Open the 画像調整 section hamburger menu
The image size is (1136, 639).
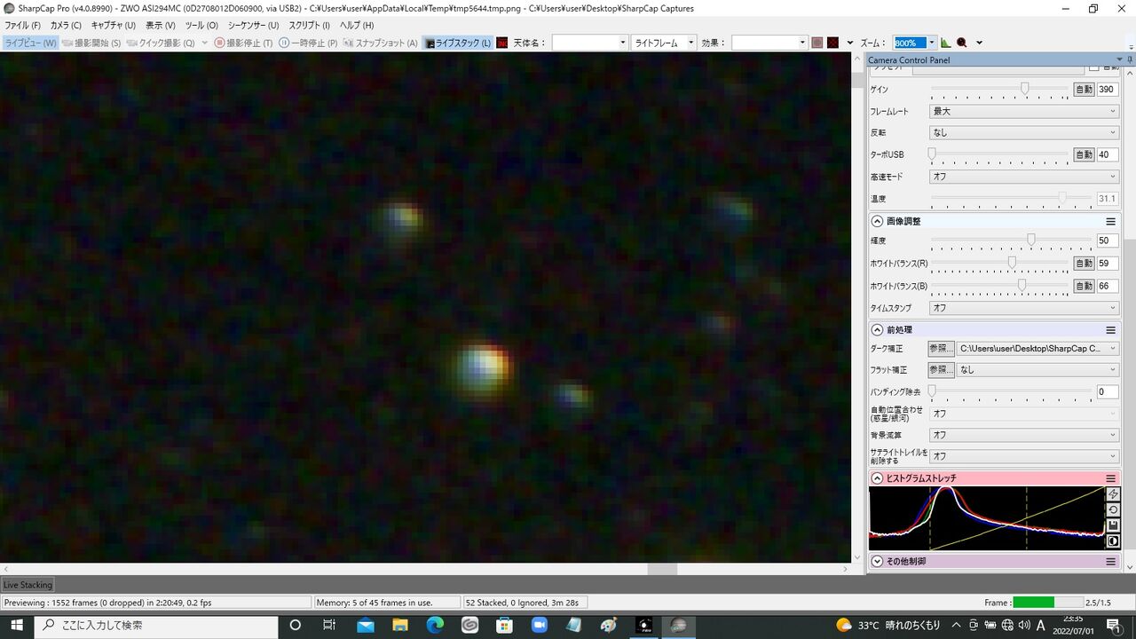click(1110, 222)
